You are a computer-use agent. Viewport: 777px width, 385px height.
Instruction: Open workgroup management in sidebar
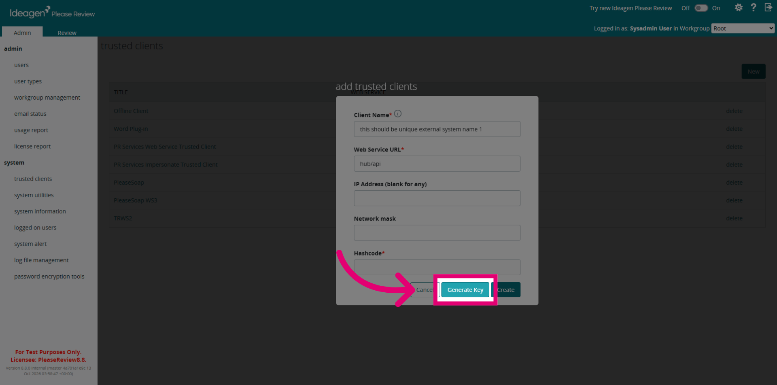(47, 98)
